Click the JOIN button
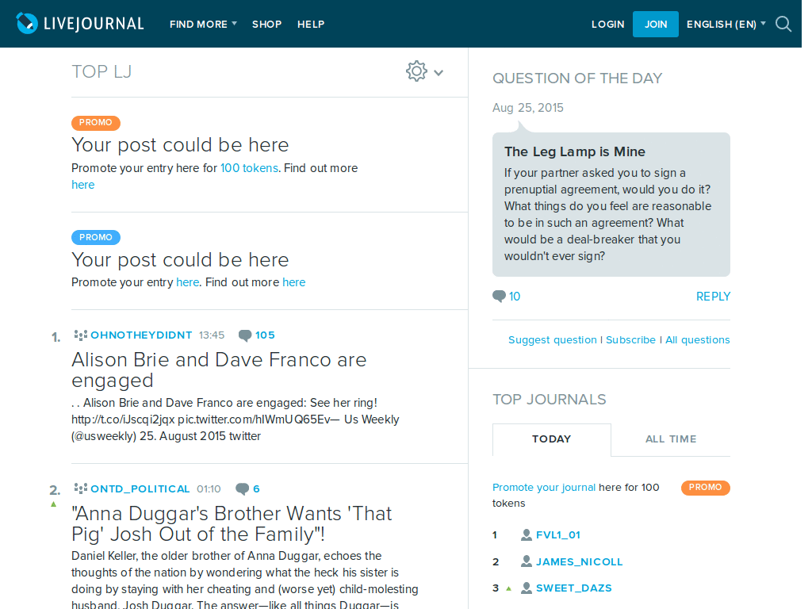 pyautogui.click(x=655, y=24)
